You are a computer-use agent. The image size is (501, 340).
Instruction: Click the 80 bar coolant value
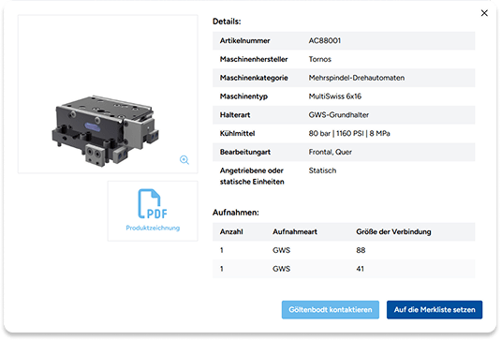[349, 133]
